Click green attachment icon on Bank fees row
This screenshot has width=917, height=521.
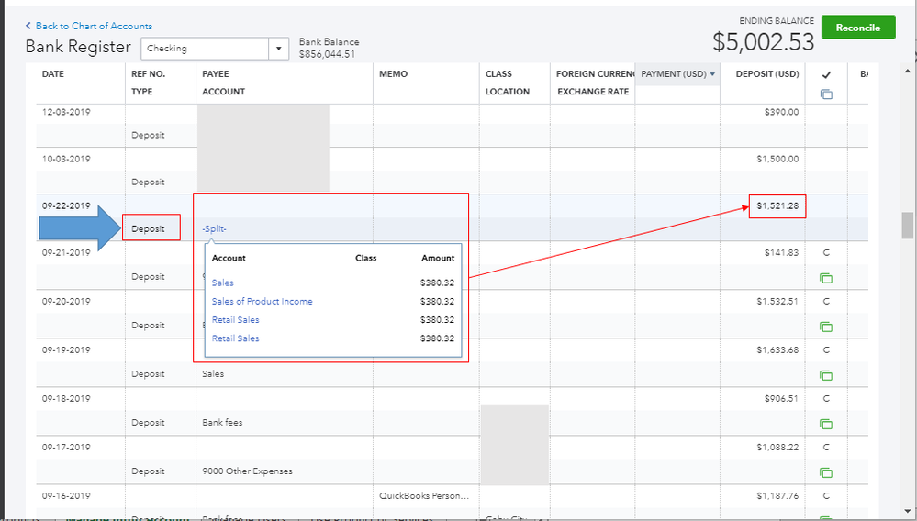point(826,424)
